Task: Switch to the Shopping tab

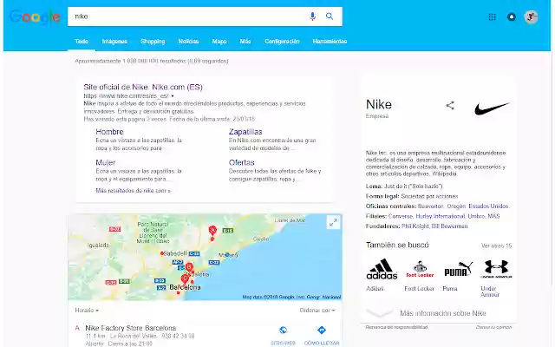Action: [x=153, y=42]
